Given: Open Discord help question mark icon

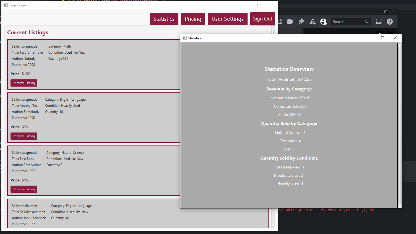Looking at the screenshot, I should tap(389, 22).
